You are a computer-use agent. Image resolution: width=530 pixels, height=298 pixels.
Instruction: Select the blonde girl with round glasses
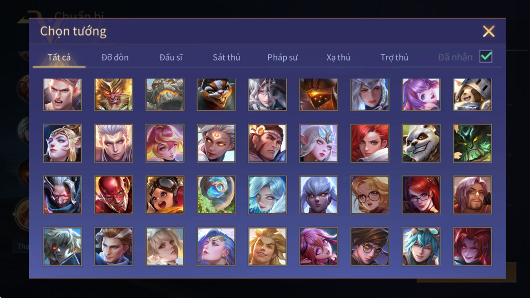370,195
